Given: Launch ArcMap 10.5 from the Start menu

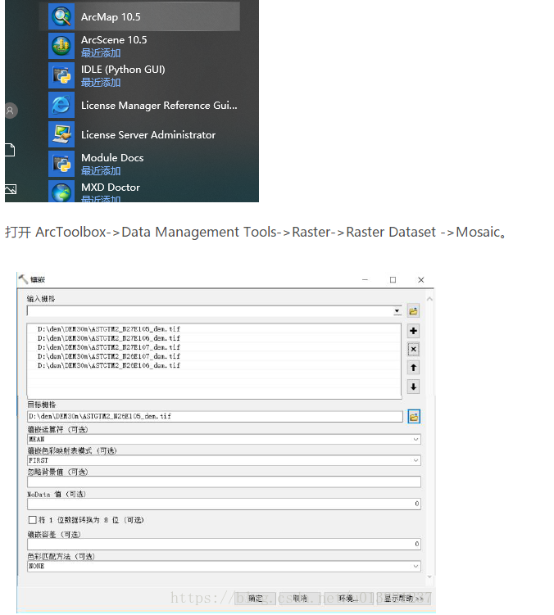Looking at the screenshot, I should 139,16.
